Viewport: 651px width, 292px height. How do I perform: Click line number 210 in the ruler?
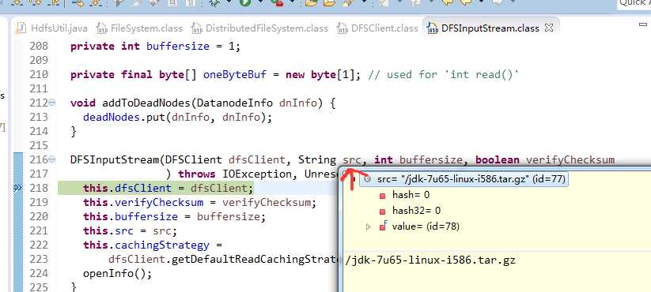[x=38, y=74]
